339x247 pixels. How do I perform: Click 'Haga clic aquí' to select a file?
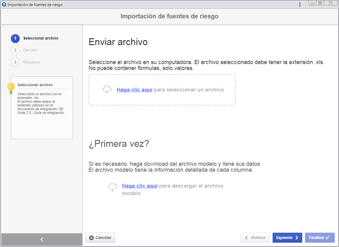(135, 90)
